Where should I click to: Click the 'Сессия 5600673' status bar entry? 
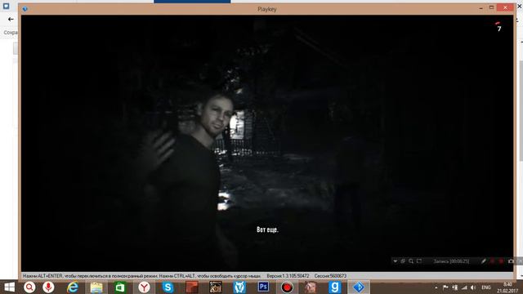pos(330,276)
